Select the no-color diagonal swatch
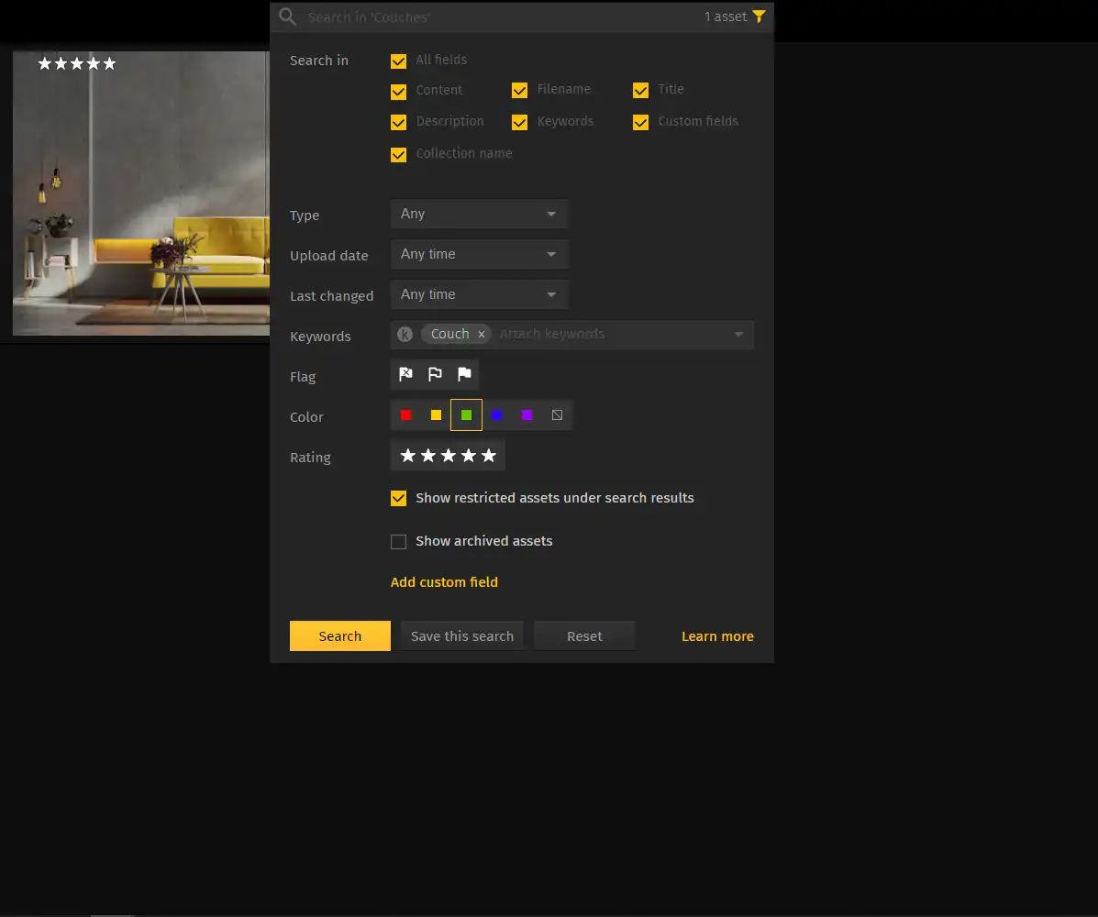 [557, 414]
